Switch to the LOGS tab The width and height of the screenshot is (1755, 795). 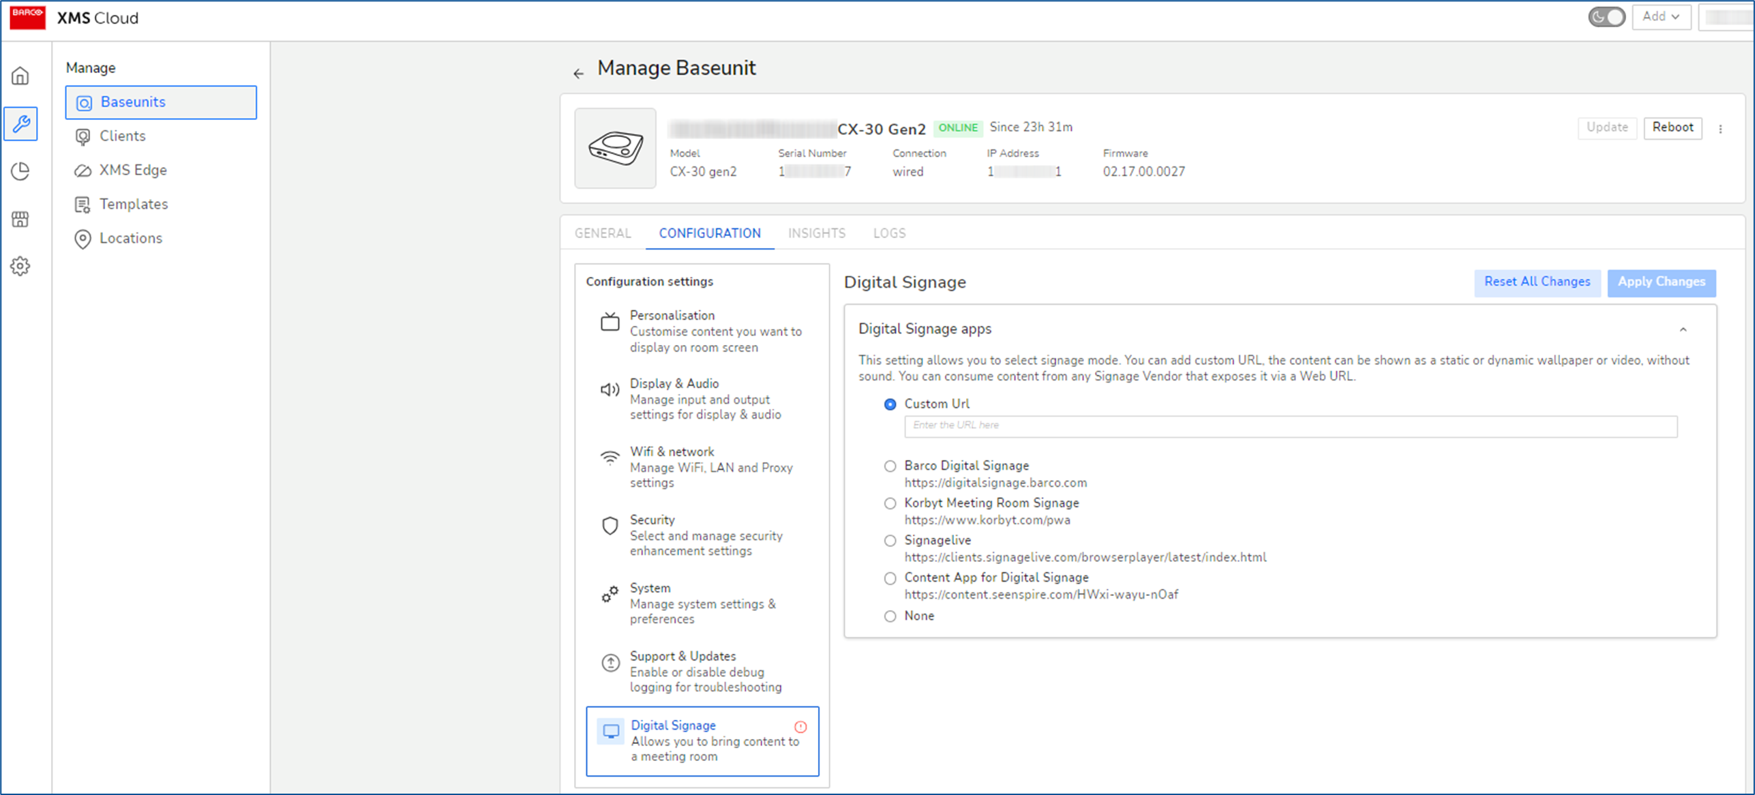pyautogui.click(x=889, y=233)
